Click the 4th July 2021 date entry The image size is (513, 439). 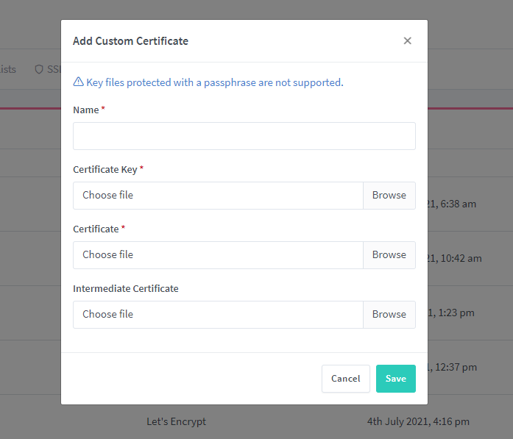(x=418, y=421)
